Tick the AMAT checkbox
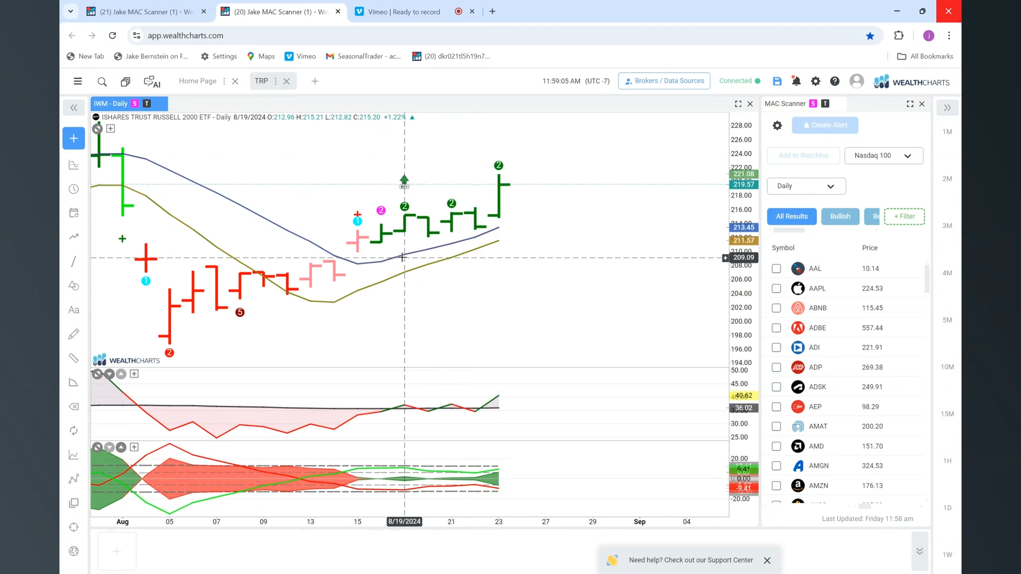The height and width of the screenshot is (574, 1021). point(776,426)
